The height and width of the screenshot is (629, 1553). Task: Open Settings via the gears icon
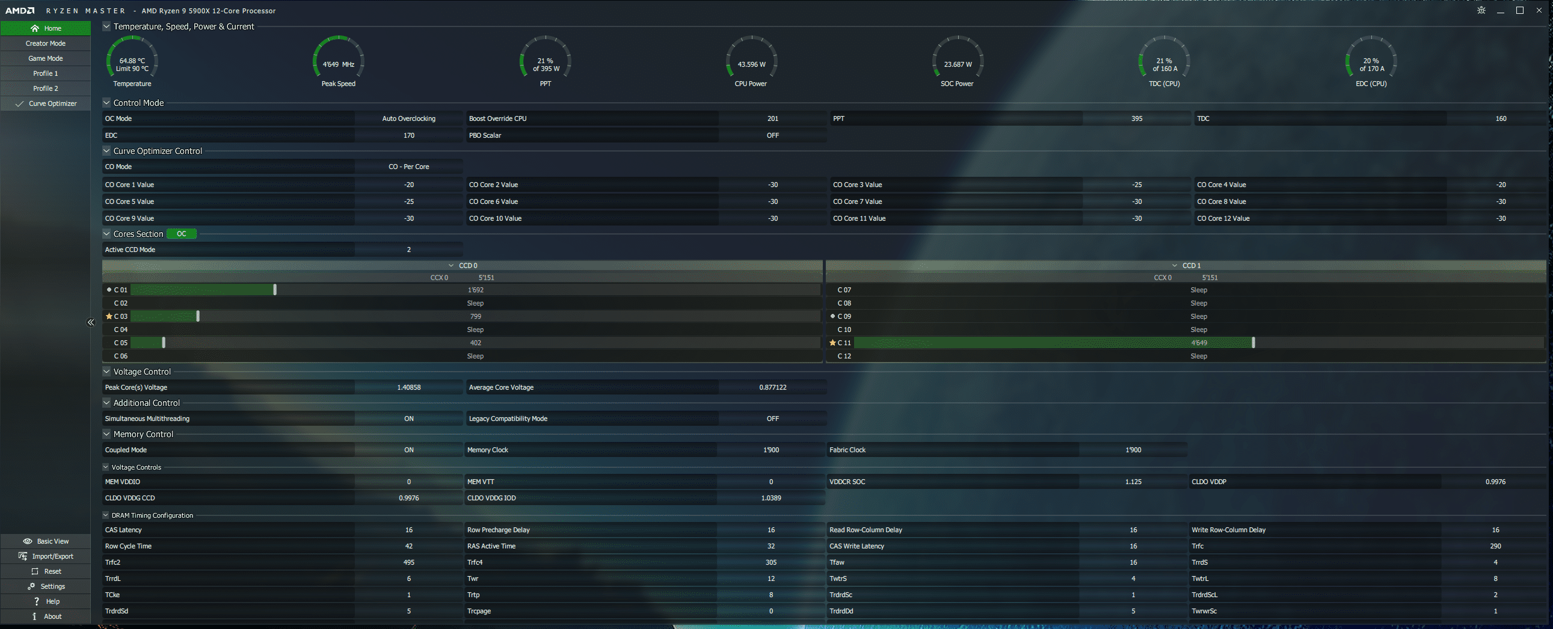(31, 586)
